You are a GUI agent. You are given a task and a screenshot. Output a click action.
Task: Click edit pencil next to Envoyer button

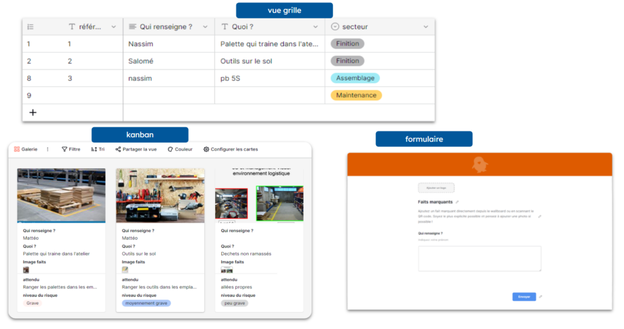point(541,297)
